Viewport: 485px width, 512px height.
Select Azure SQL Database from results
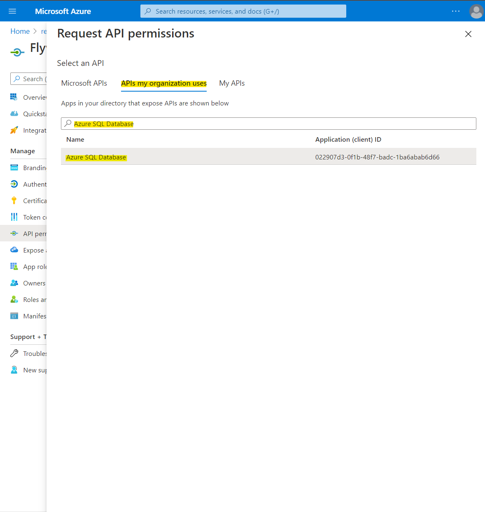click(96, 157)
